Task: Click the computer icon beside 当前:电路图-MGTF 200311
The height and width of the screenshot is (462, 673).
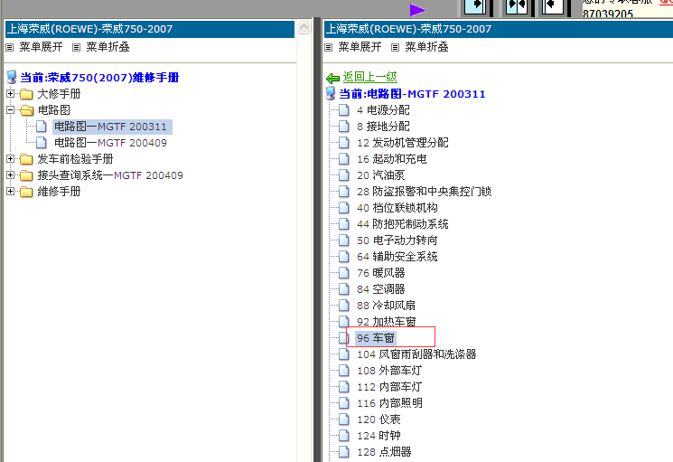Action: 331,93
